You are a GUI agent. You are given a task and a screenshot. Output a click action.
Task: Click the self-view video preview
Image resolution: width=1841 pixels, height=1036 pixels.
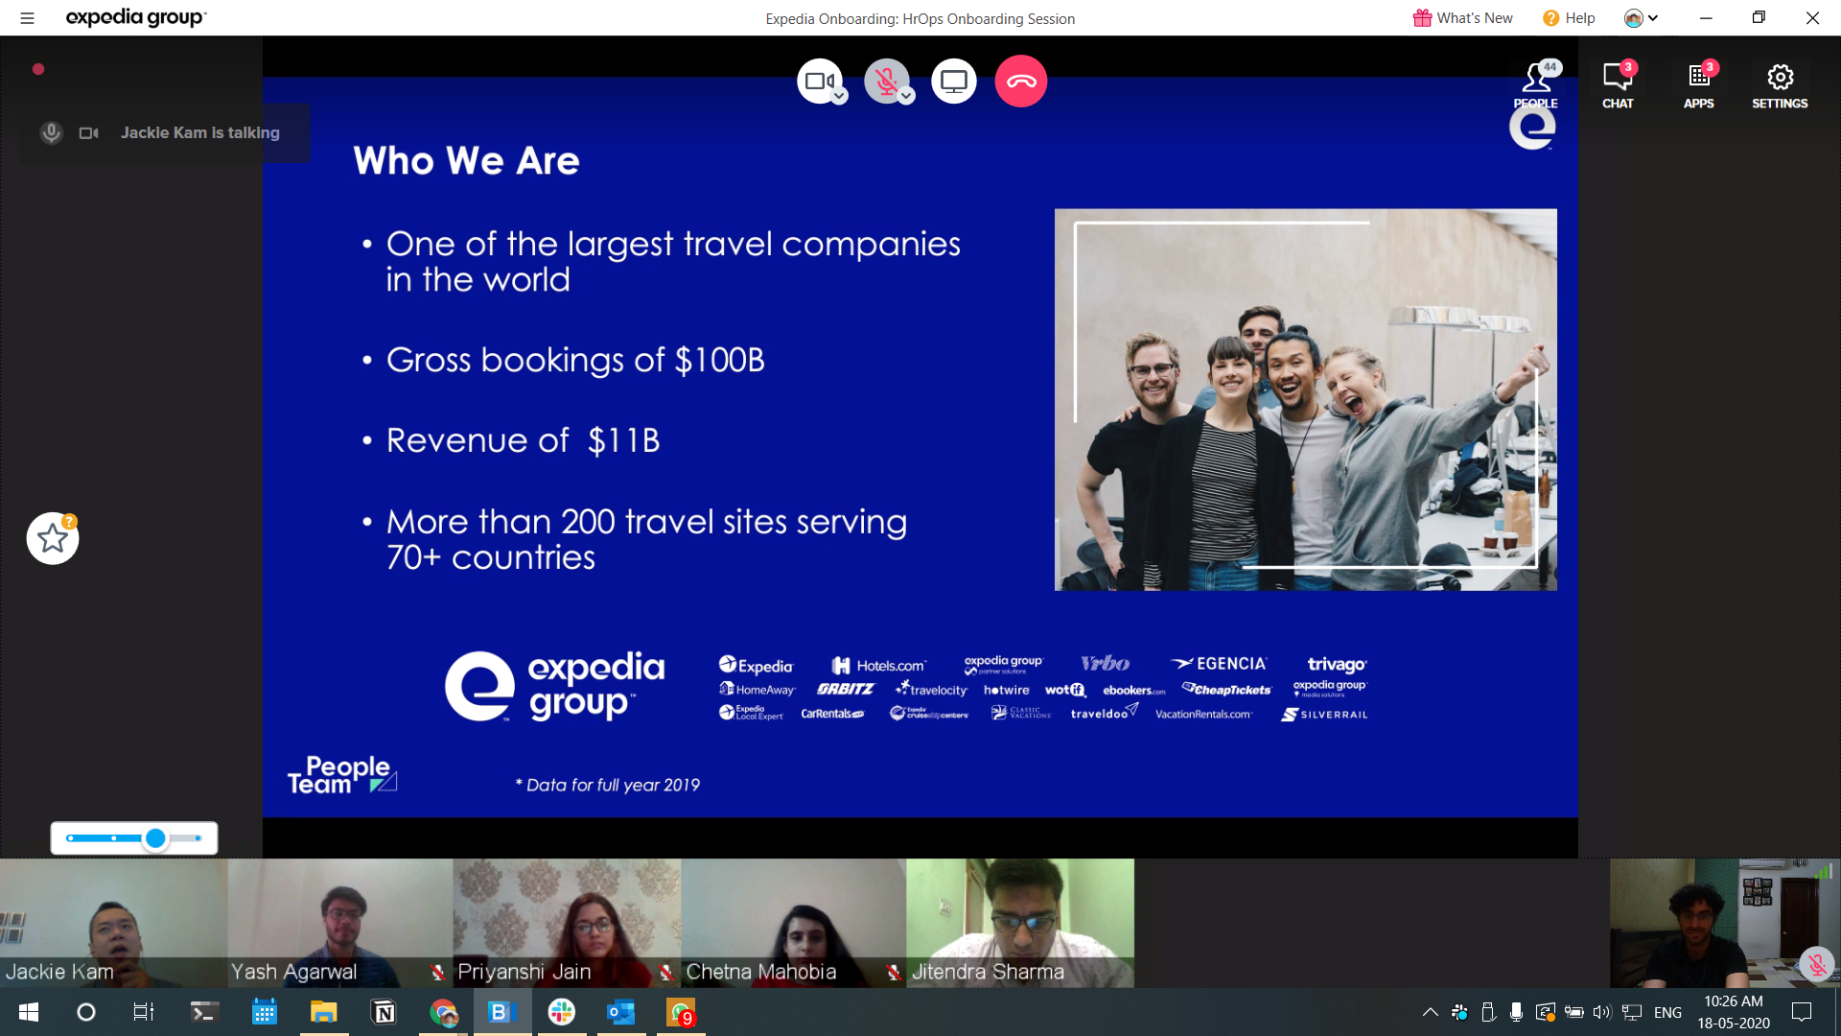click(x=1724, y=923)
